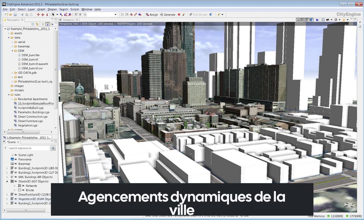This screenshot has width=364, height=220.
Task: Open the empty combo box in main toolbar
Action: click(x=102, y=14)
